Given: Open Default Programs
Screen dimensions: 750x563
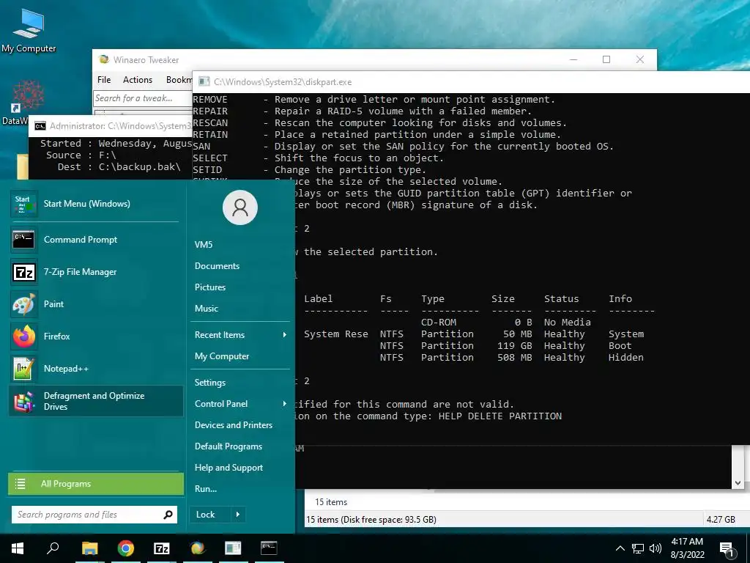Looking at the screenshot, I should coord(229,446).
